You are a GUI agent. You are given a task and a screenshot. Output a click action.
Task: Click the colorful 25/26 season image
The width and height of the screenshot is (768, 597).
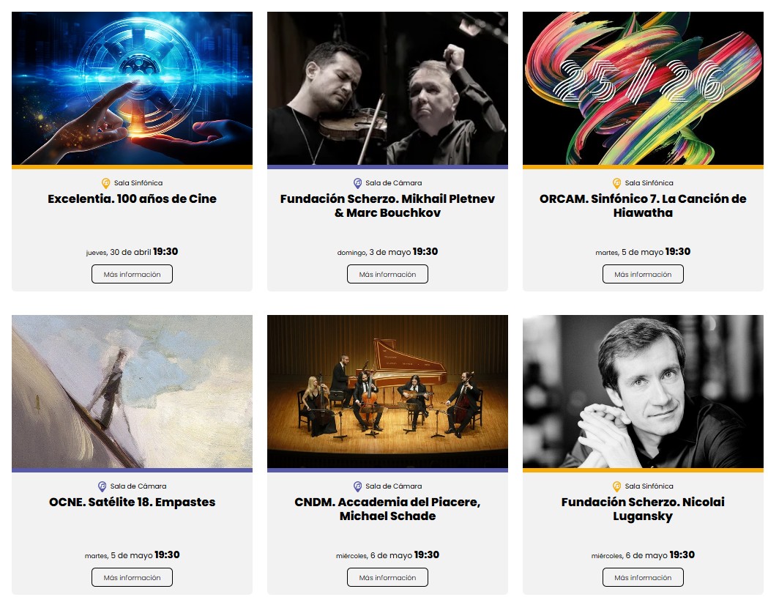click(x=643, y=88)
